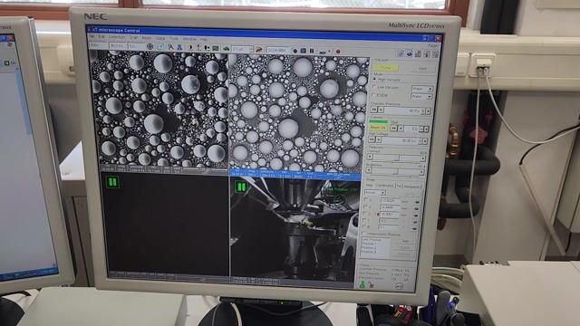Adjust the Chamber Pressure slider bar
This screenshot has width=580, height=326.
(x=403, y=110)
